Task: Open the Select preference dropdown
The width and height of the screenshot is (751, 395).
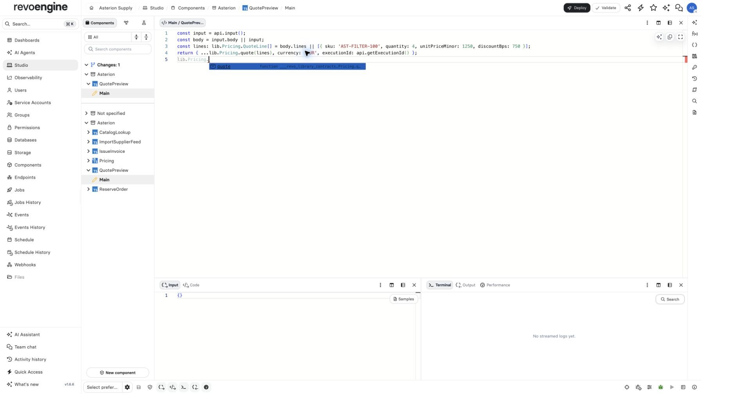Action: 102,387
